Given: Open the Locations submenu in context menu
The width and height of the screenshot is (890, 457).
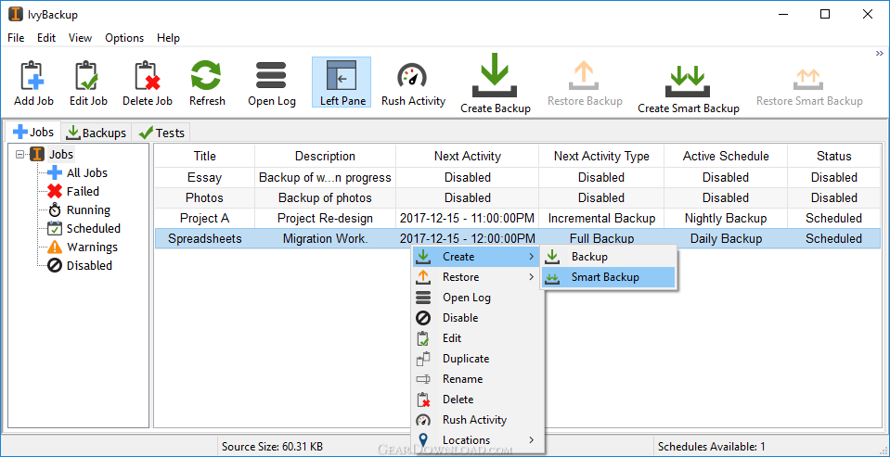Looking at the screenshot, I should (476, 440).
